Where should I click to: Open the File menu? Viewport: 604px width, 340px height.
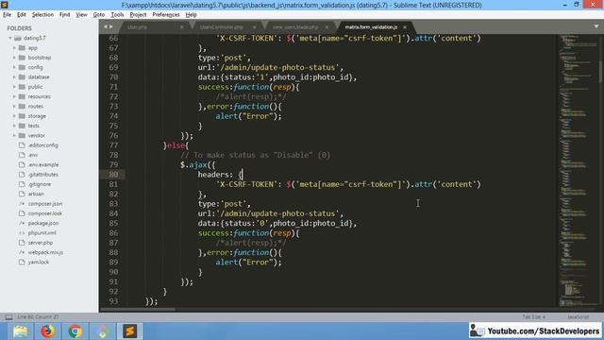(x=7, y=15)
